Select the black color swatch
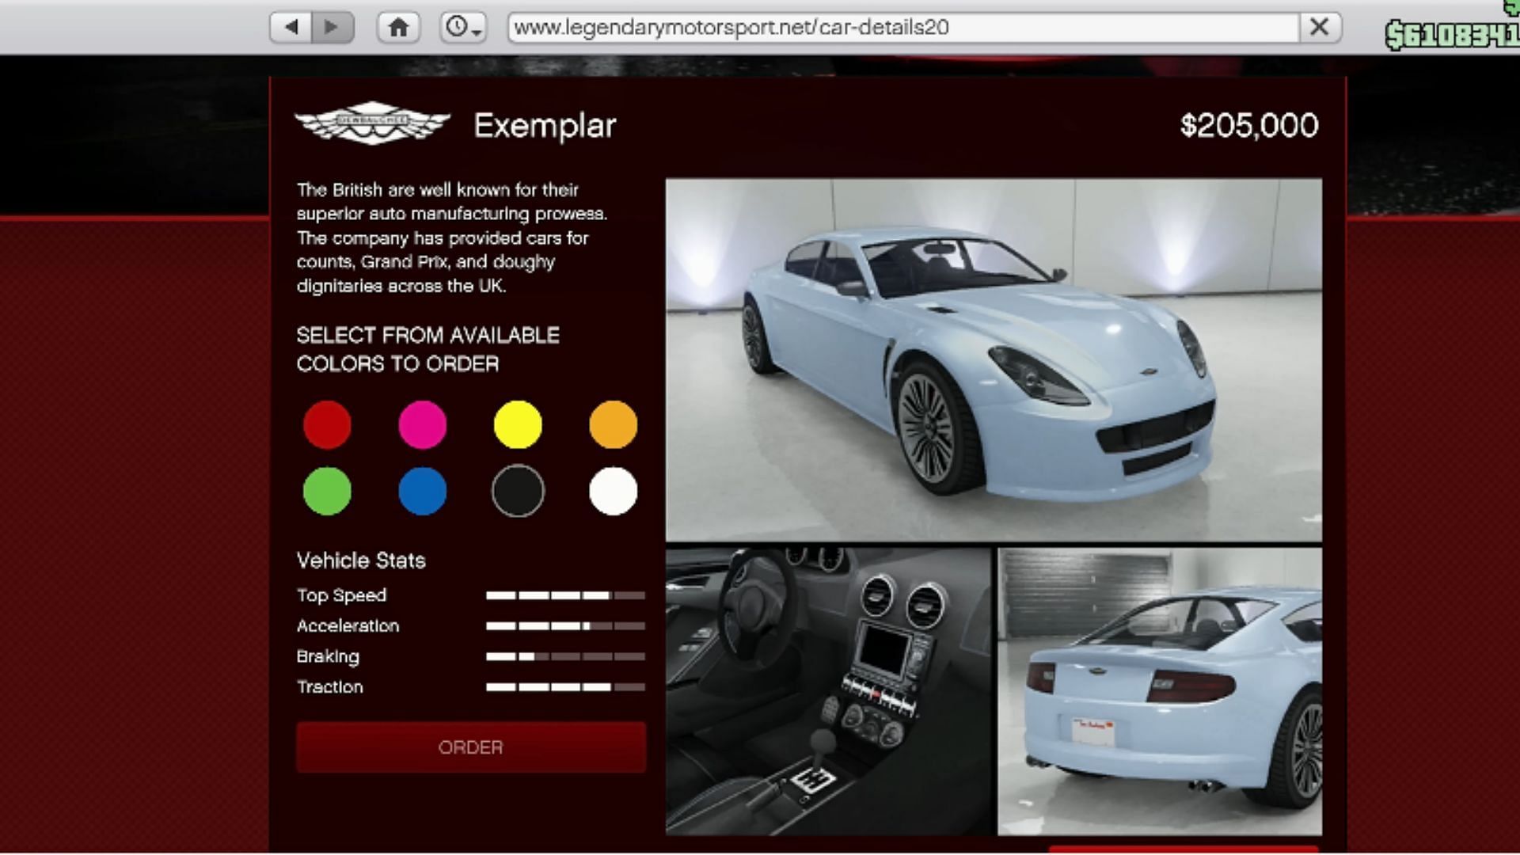 518,491
